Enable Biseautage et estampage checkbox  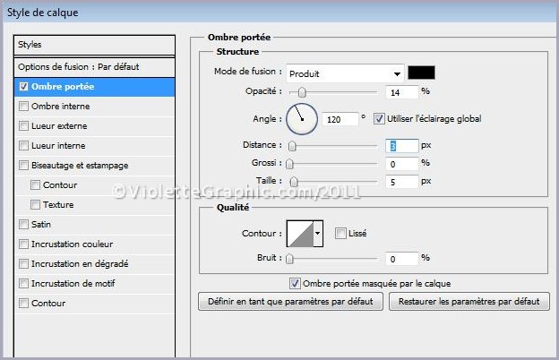point(23,166)
